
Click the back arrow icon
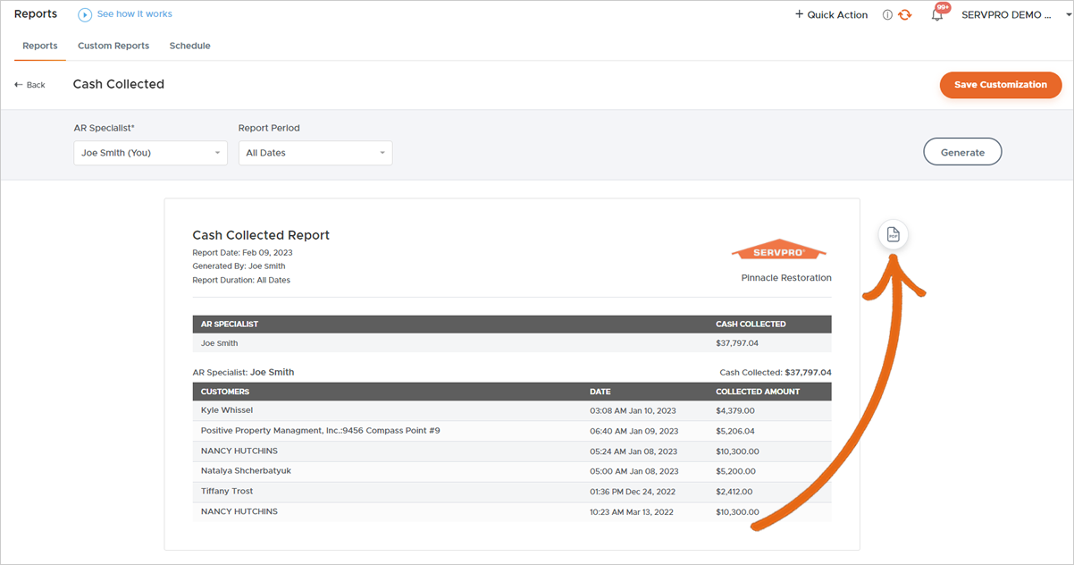tap(19, 85)
